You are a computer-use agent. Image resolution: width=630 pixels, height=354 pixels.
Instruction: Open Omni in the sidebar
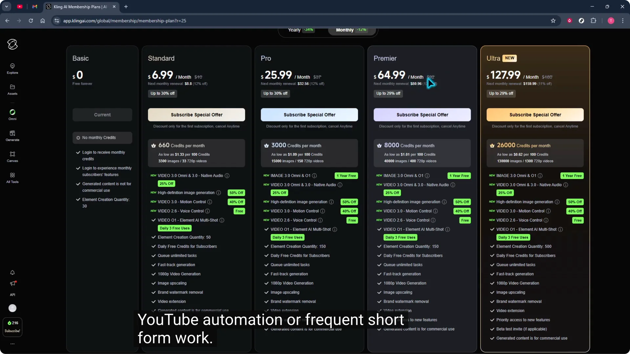point(12,115)
